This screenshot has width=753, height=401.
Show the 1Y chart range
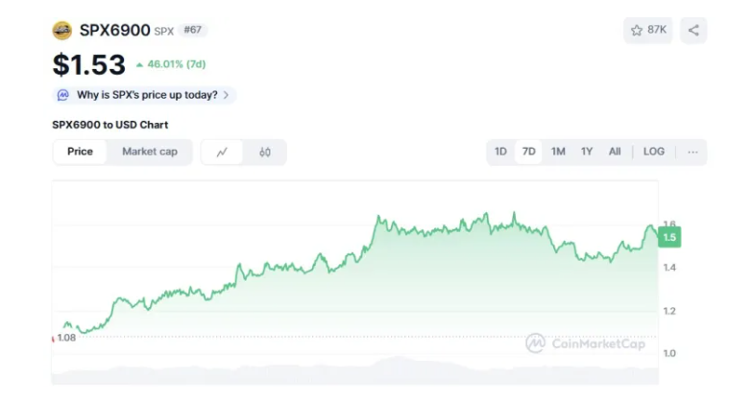[x=587, y=152]
